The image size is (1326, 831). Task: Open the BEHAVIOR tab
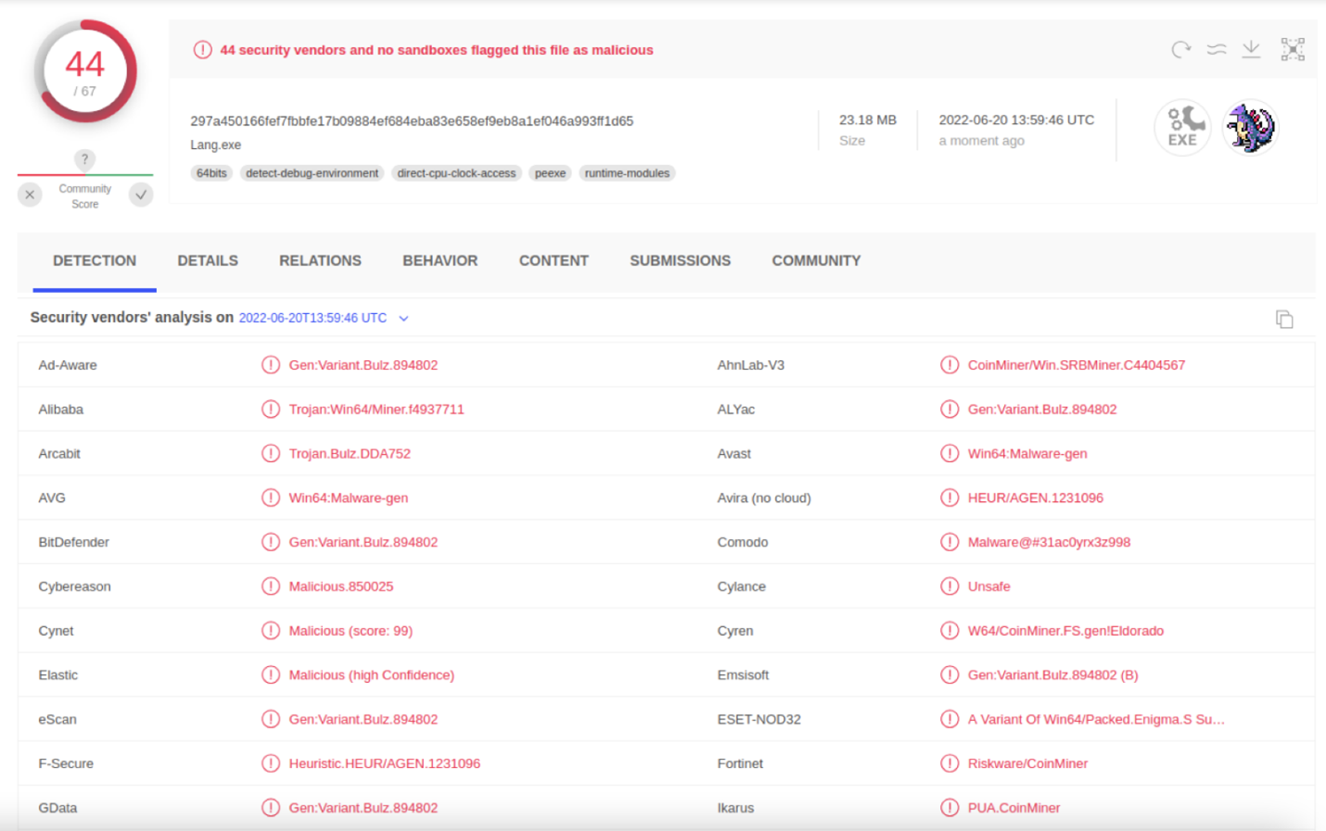click(440, 261)
